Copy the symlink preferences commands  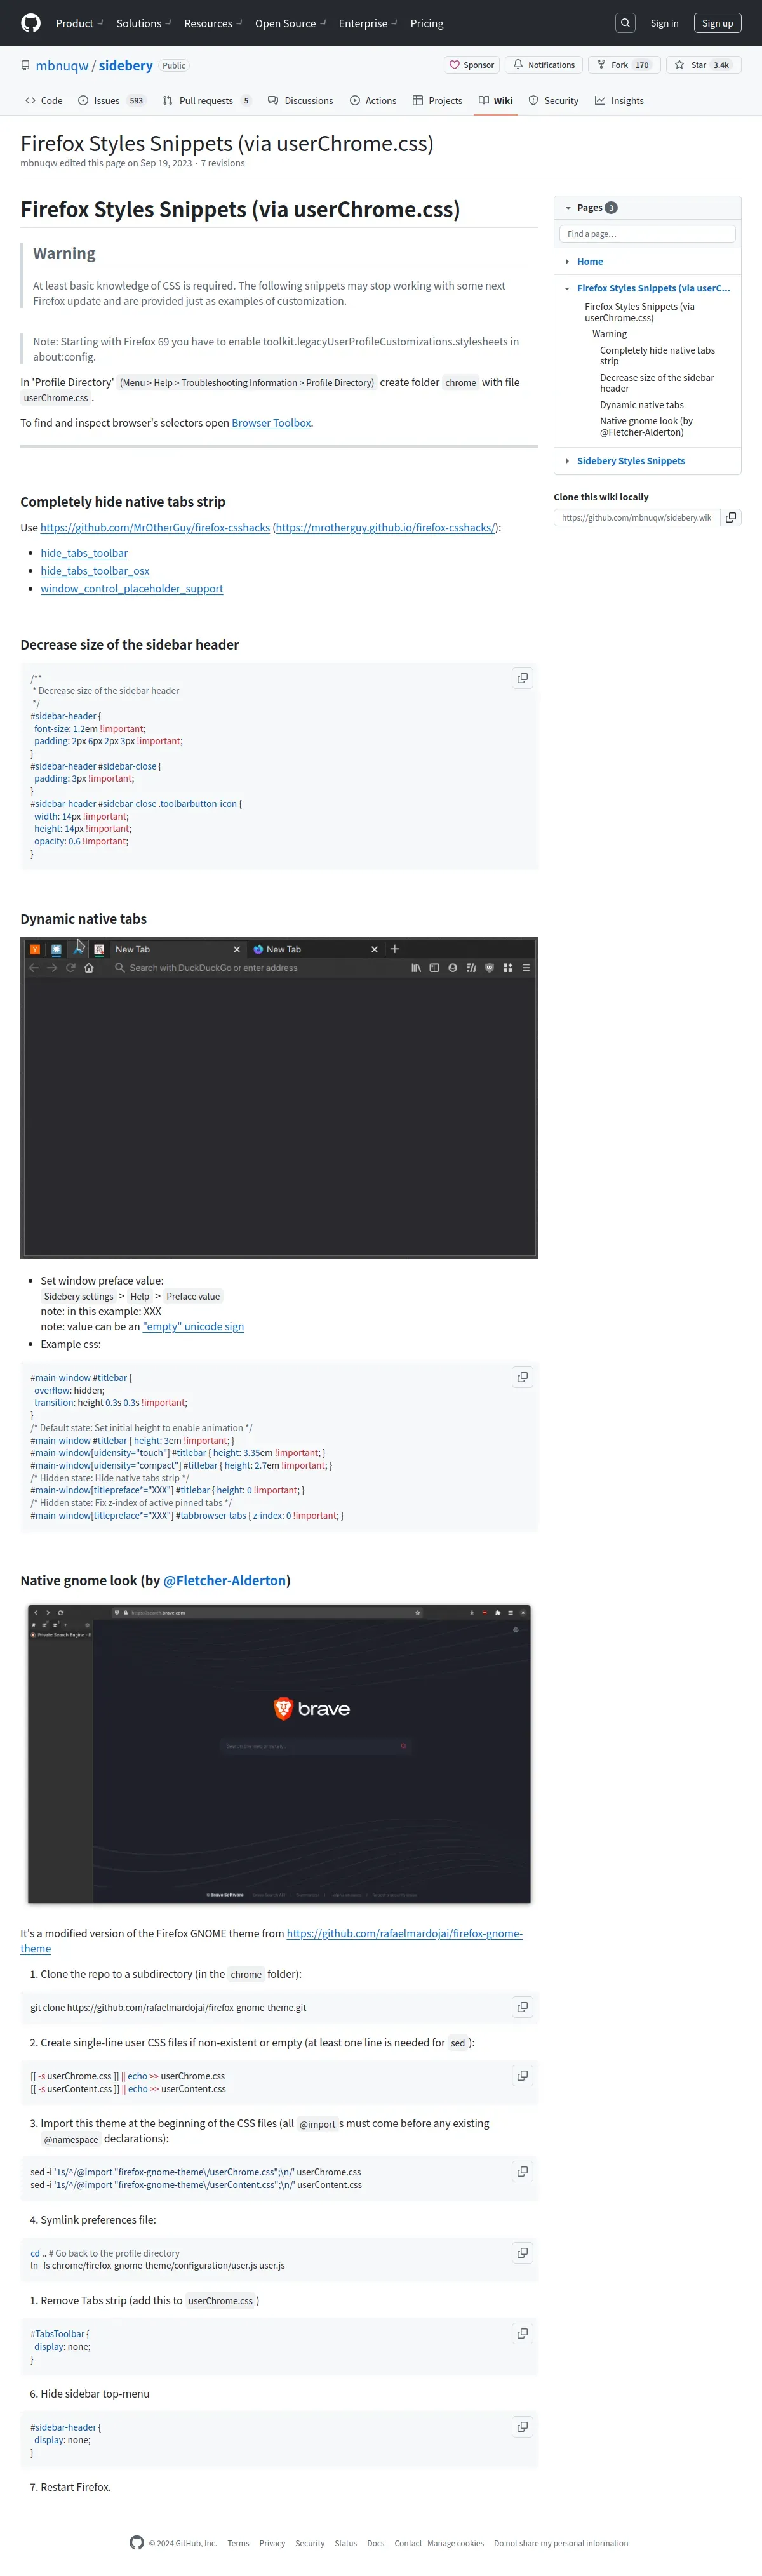pos(522,2252)
